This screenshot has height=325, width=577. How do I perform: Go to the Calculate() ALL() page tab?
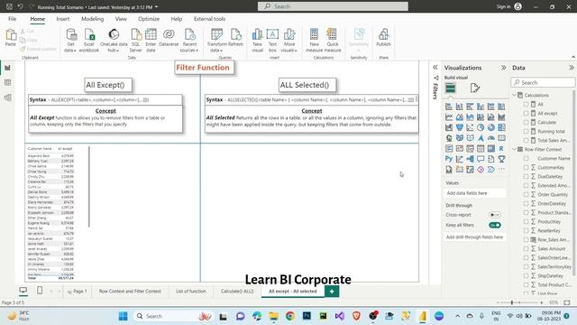point(237,291)
